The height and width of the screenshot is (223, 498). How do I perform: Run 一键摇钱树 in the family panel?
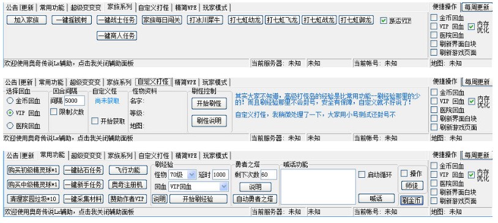pos(72,20)
